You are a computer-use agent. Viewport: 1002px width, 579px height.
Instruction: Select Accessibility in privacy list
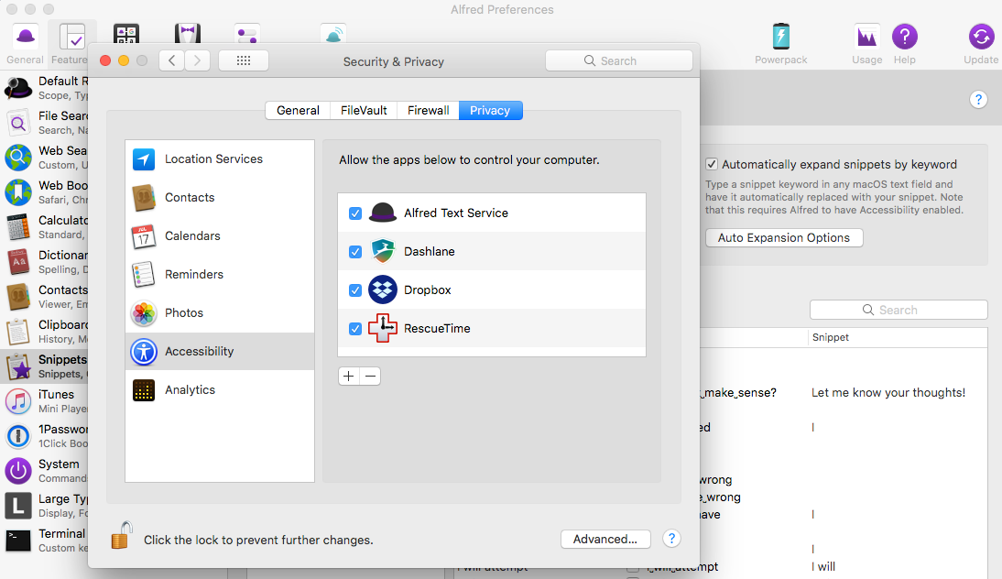219,351
